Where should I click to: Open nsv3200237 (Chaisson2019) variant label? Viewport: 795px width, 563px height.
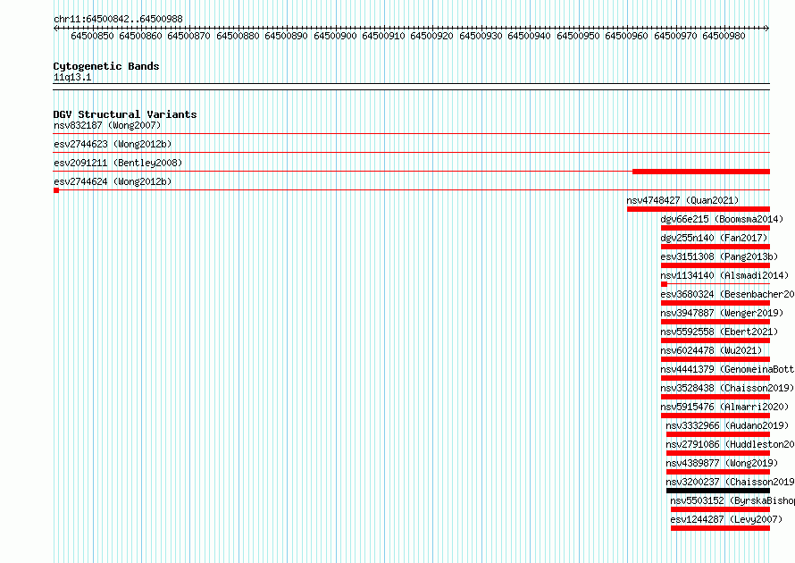click(730, 482)
